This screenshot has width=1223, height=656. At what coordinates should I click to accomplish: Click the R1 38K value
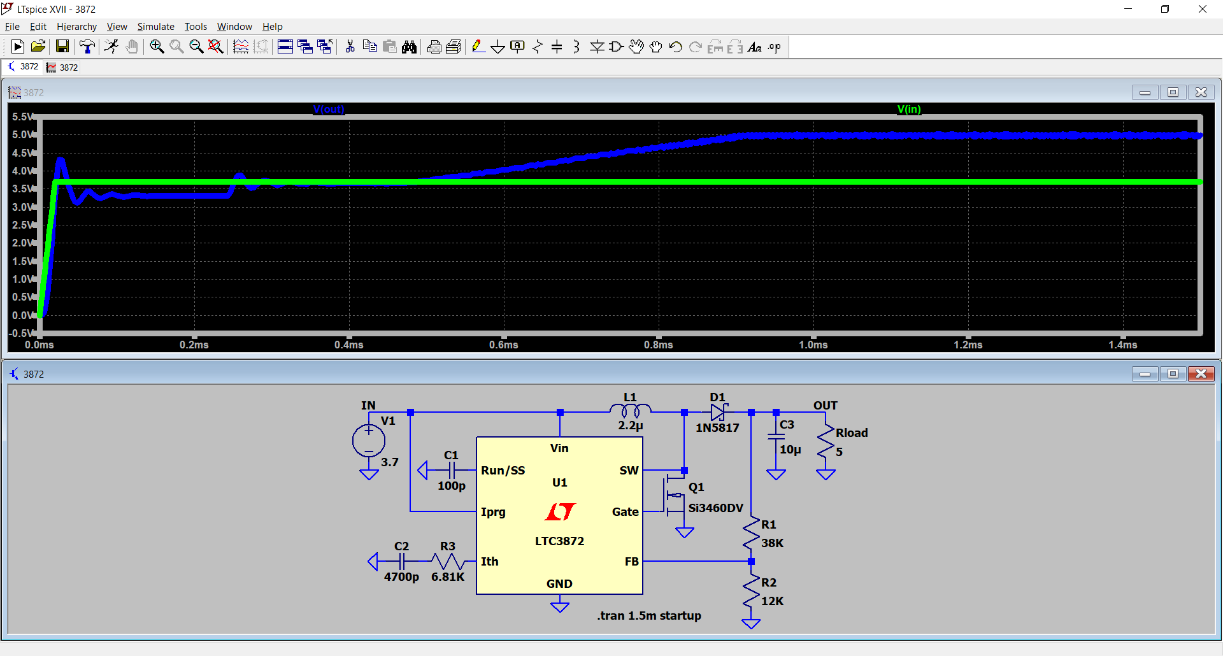pos(773,543)
